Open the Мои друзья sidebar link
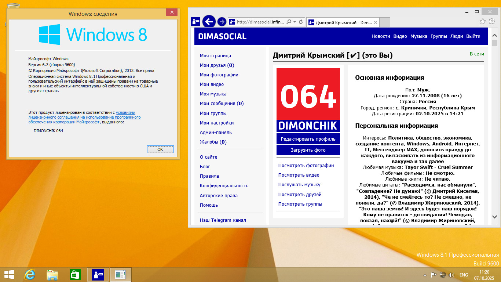Viewport: 501px width, 282px height. pyautogui.click(x=216, y=65)
